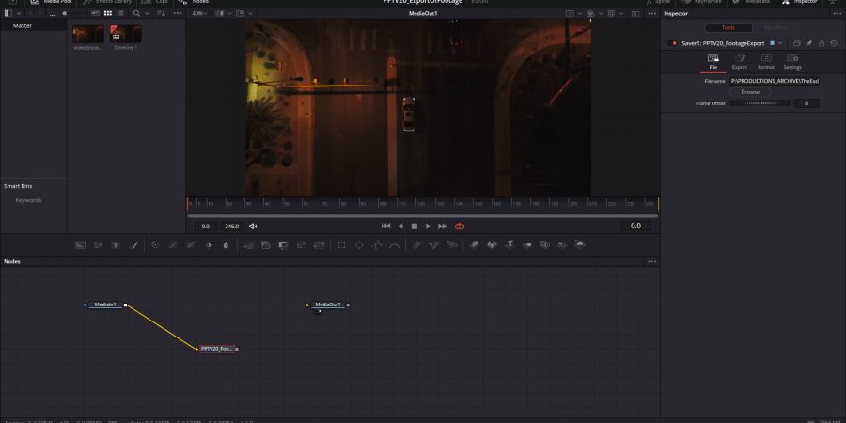
Task: Click the Tools button in Inspector
Action: pyautogui.click(x=728, y=27)
